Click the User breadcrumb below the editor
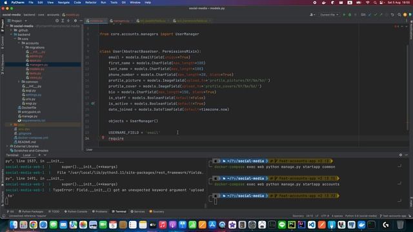Image resolution: width=413 pixels, height=232 pixels. tap(89, 150)
